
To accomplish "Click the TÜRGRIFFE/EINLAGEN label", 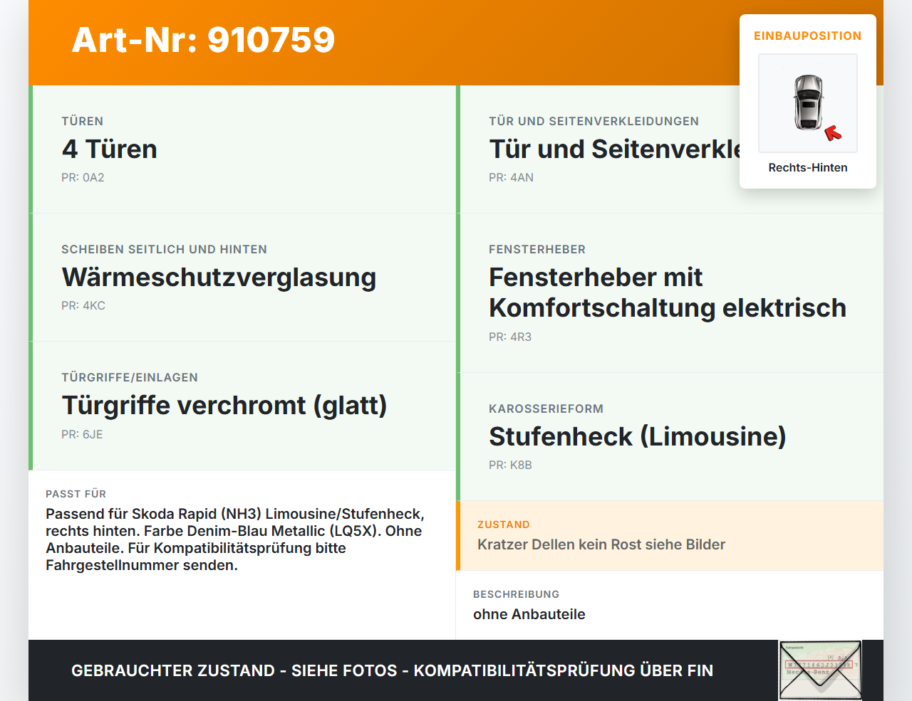I will point(130,377).
